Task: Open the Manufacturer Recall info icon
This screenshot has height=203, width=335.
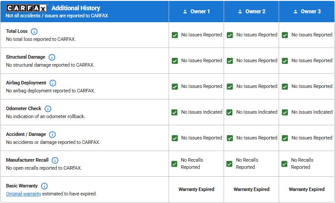Action: click(x=55, y=160)
